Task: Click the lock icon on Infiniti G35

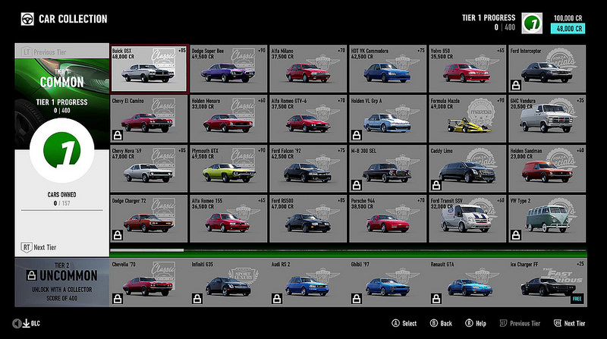Action: tap(197, 298)
